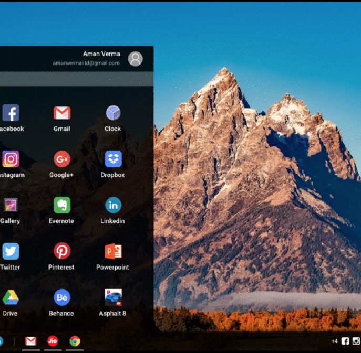Open Google+ from the app grid
Image resolution: width=361 pixels, height=353 pixels.
(x=61, y=159)
